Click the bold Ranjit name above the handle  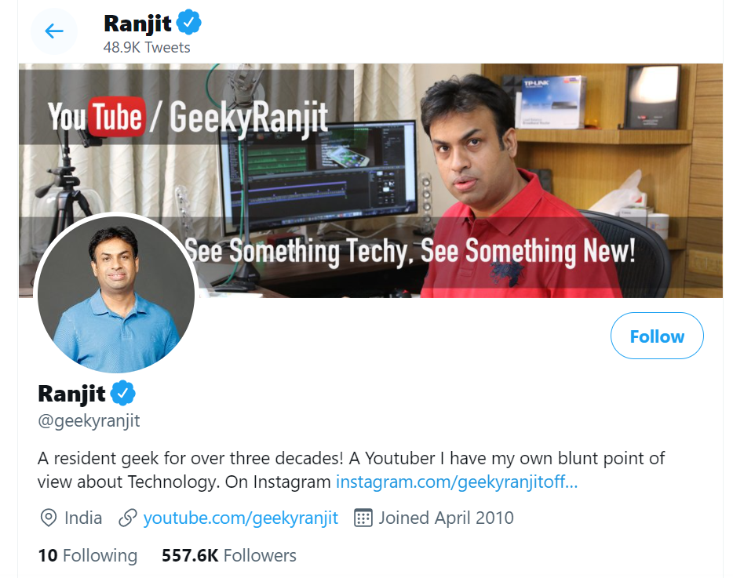coord(71,392)
